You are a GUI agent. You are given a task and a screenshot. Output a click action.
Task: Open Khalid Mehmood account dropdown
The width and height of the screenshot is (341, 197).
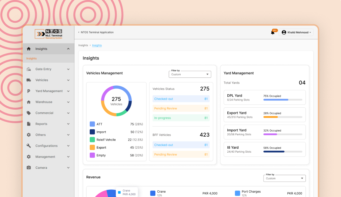[296, 33]
